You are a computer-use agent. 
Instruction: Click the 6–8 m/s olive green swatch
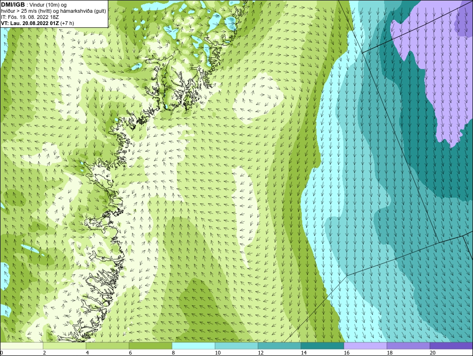(x=150, y=346)
